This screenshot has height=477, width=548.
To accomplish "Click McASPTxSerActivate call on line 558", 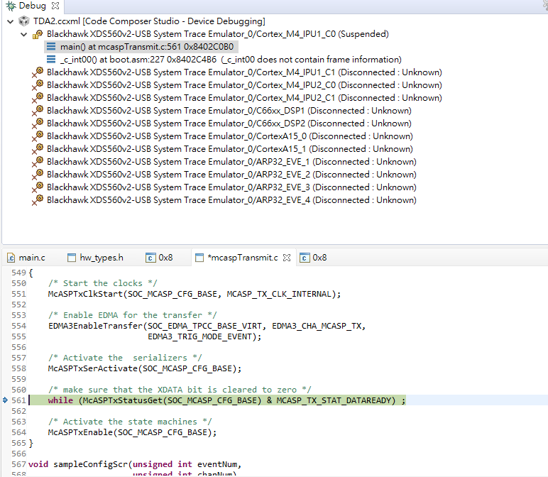I will (x=145, y=368).
